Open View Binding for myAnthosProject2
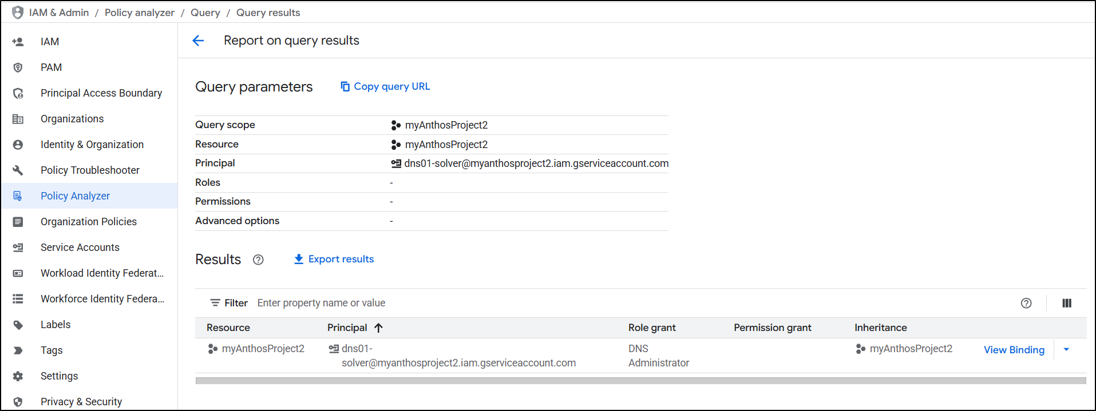 (x=1014, y=350)
